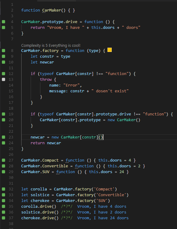Click the green coverage marker on line 19

click(4, 114)
